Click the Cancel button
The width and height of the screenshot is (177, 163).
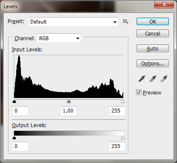click(x=153, y=33)
